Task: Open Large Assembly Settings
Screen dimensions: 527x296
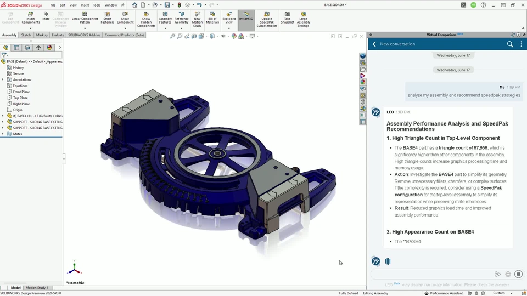Action: tap(303, 20)
